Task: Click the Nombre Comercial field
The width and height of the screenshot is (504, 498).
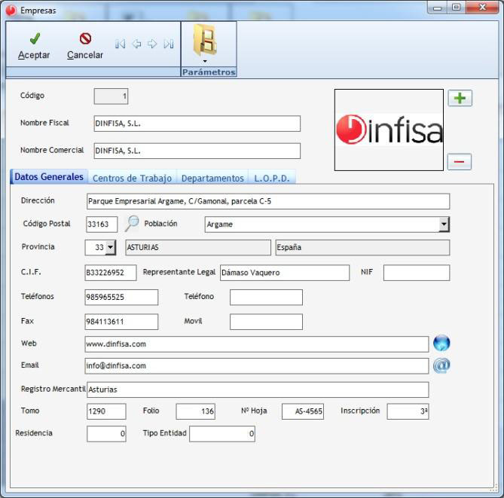Action: click(x=197, y=151)
